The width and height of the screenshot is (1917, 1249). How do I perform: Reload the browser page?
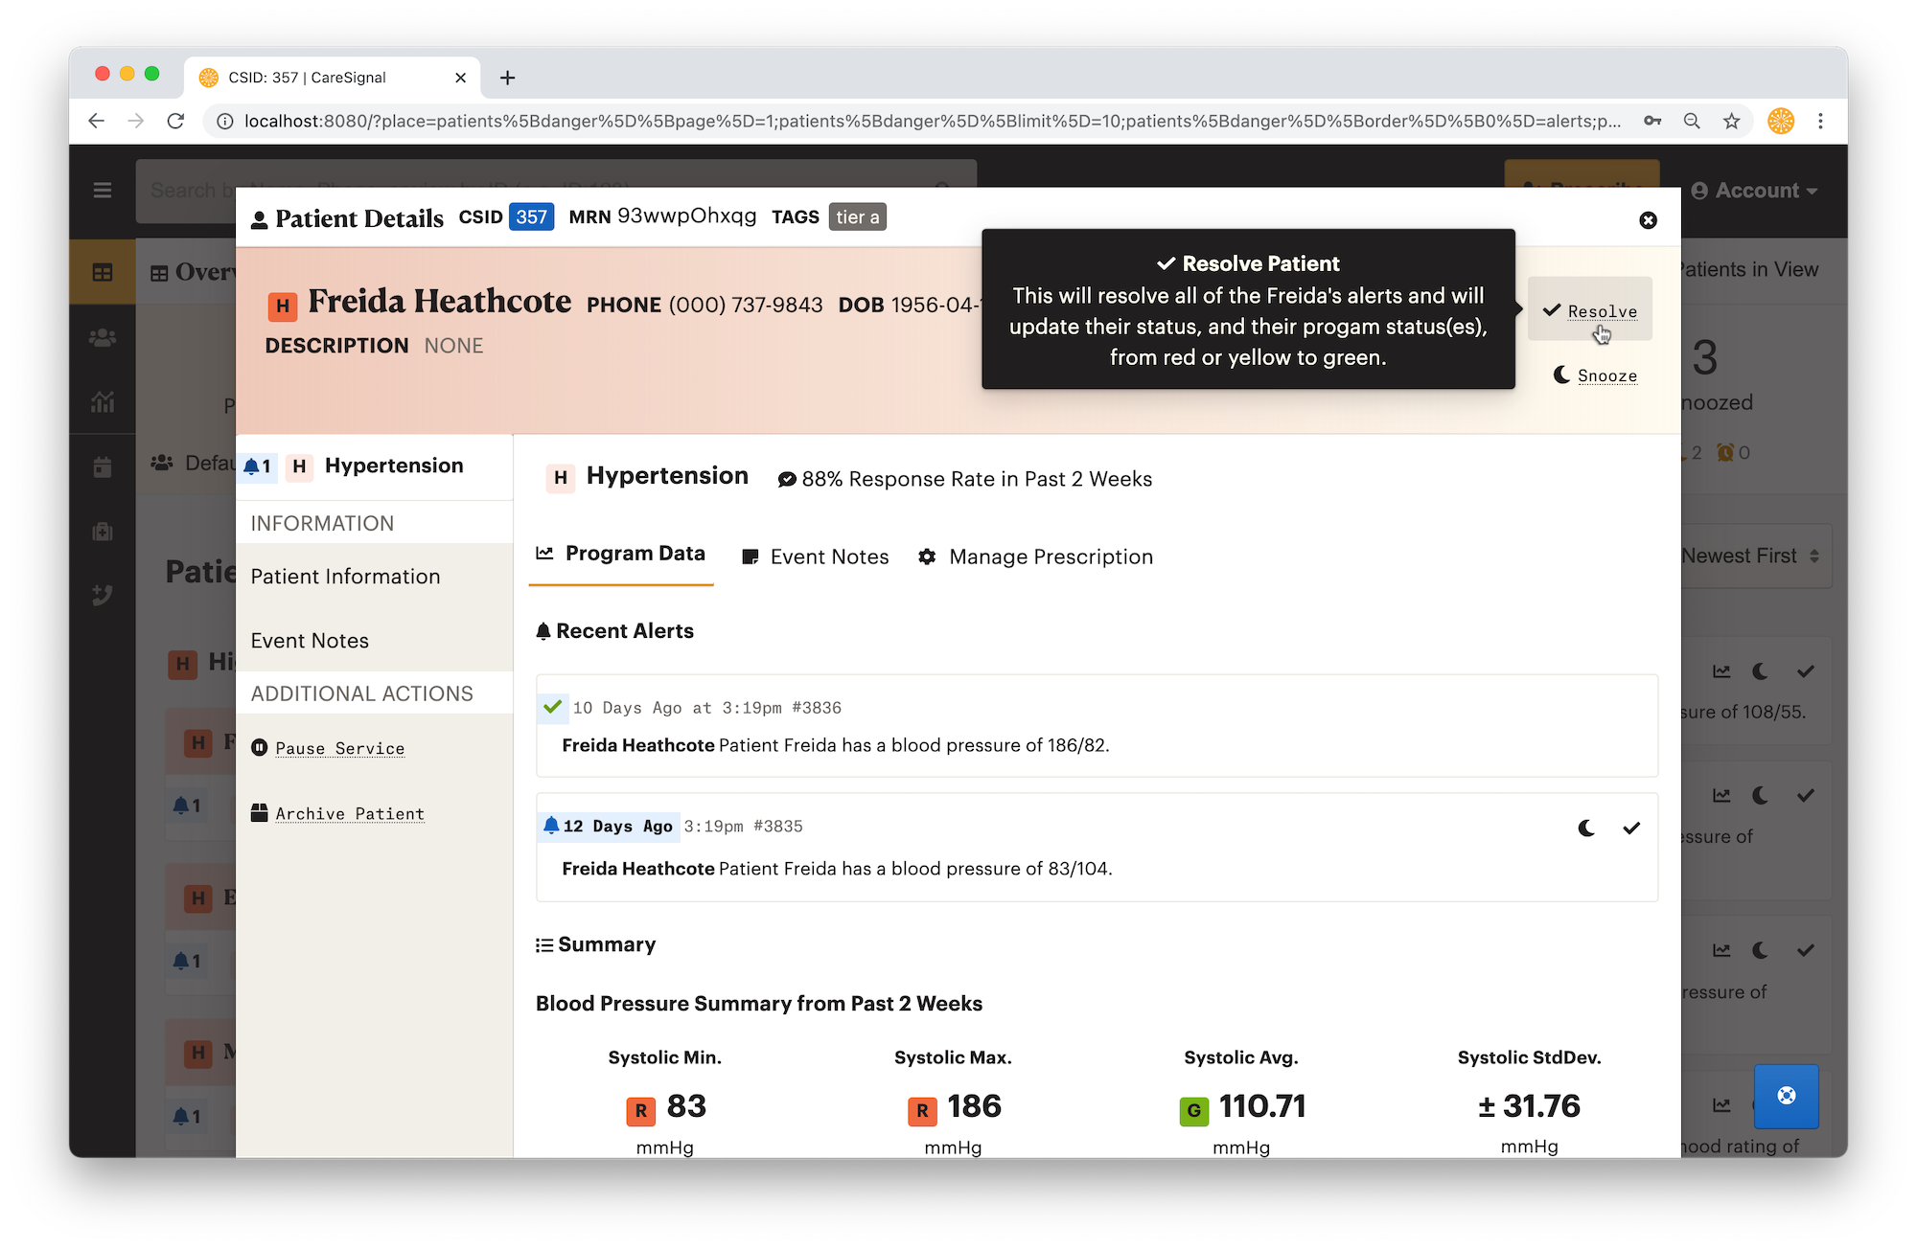coord(175,121)
